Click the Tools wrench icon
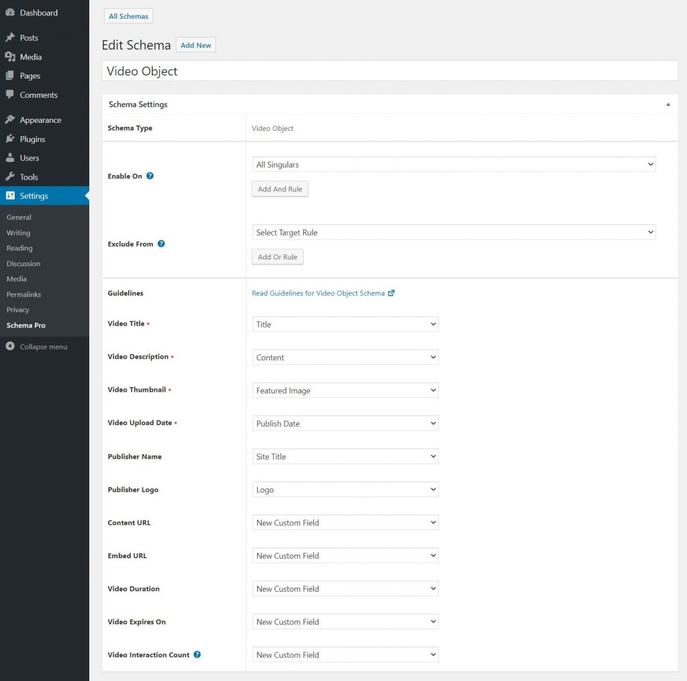The height and width of the screenshot is (681, 687). pos(10,177)
